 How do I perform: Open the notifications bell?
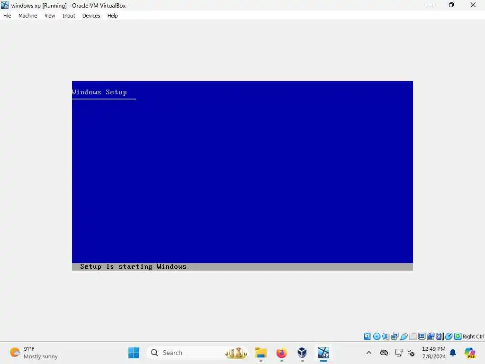tap(453, 353)
